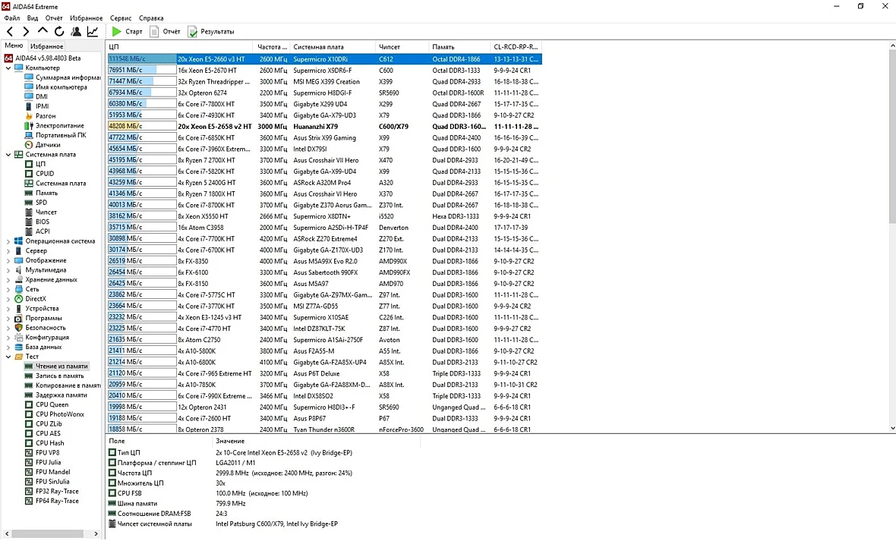Select the Memory Write test item
Viewport: 896px width, 541px height.
click(59, 376)
